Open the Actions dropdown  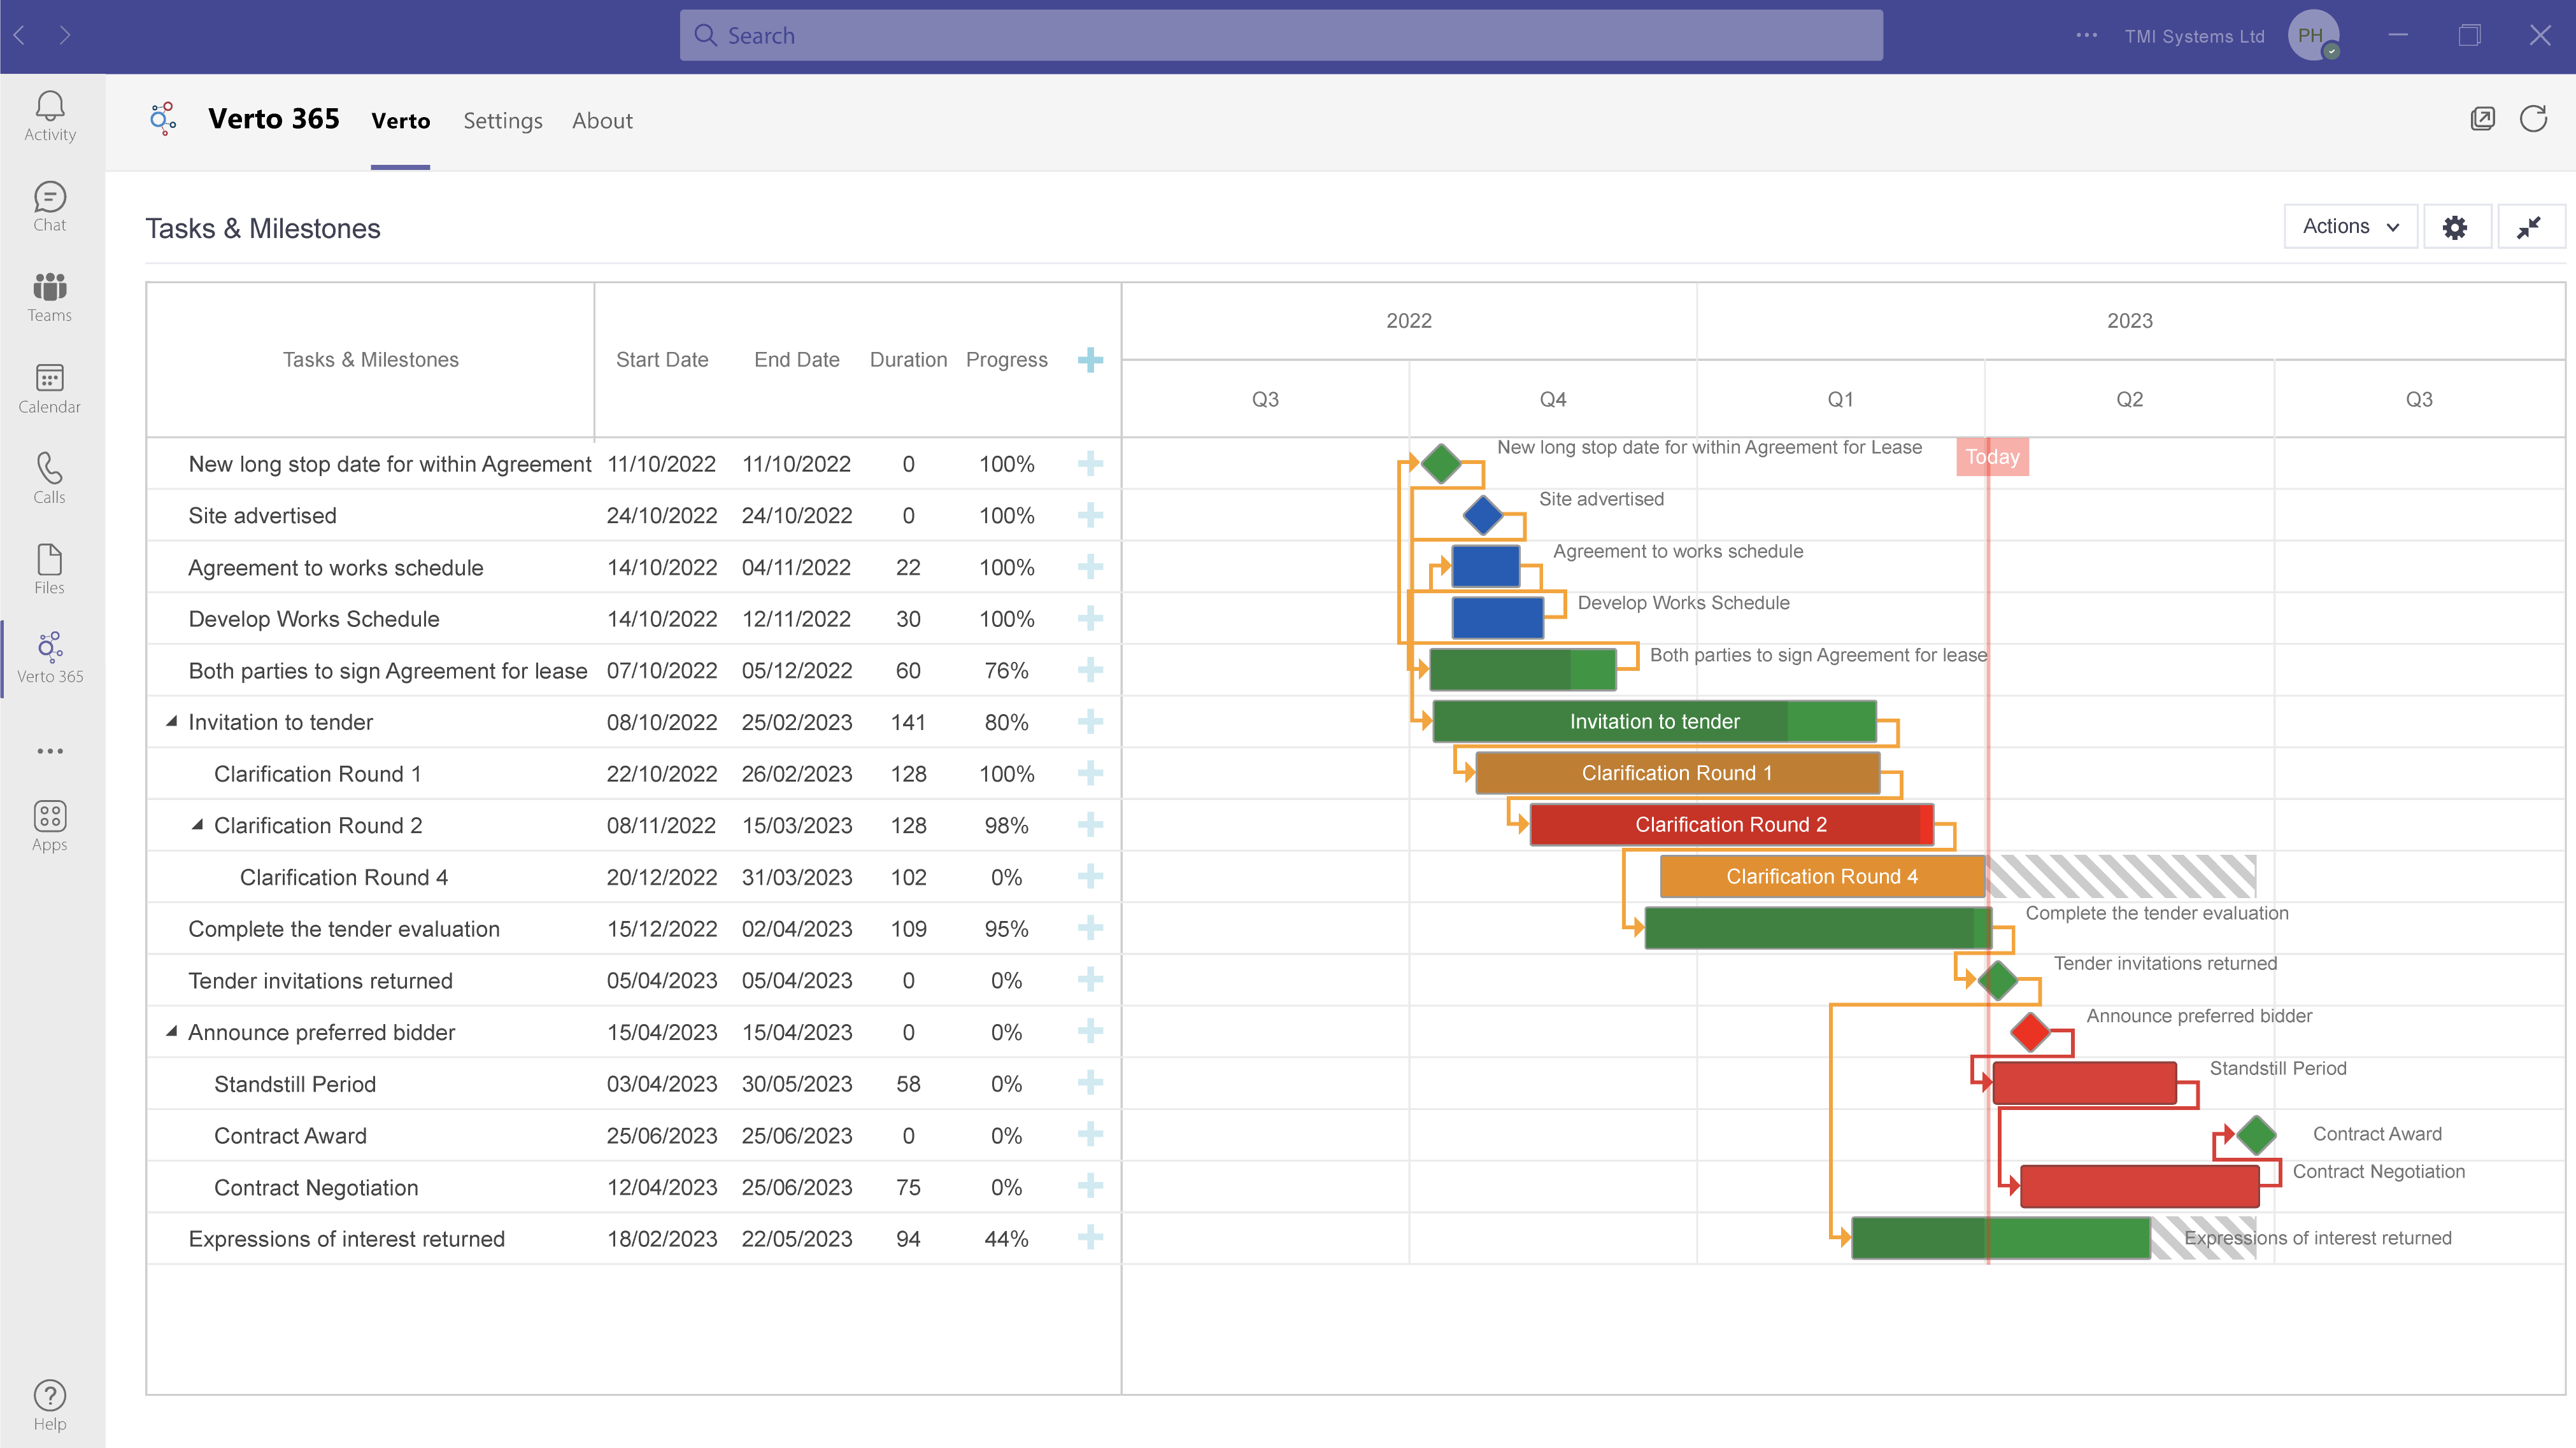(2350, 227)
